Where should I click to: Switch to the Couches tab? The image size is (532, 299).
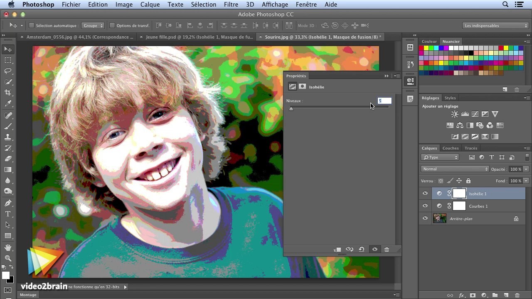click(x=451, y=148)
